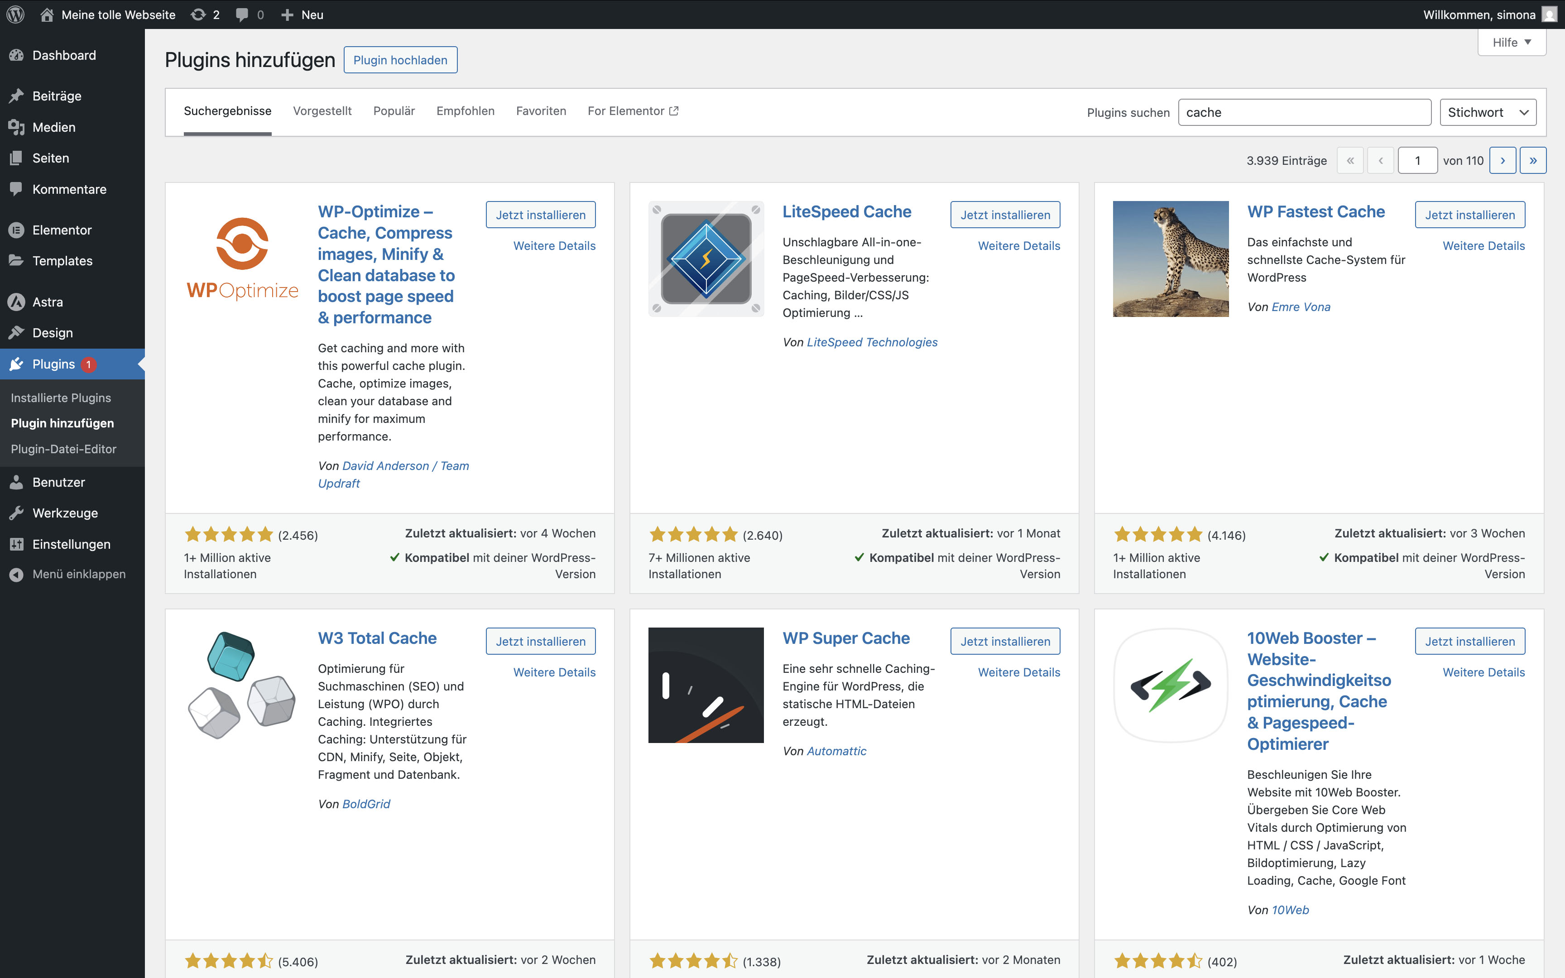Open Weitere Details for WP Super Cache
This screenshot has height=978, width=1565.
pyautogui.click(x=1018, y=672)
